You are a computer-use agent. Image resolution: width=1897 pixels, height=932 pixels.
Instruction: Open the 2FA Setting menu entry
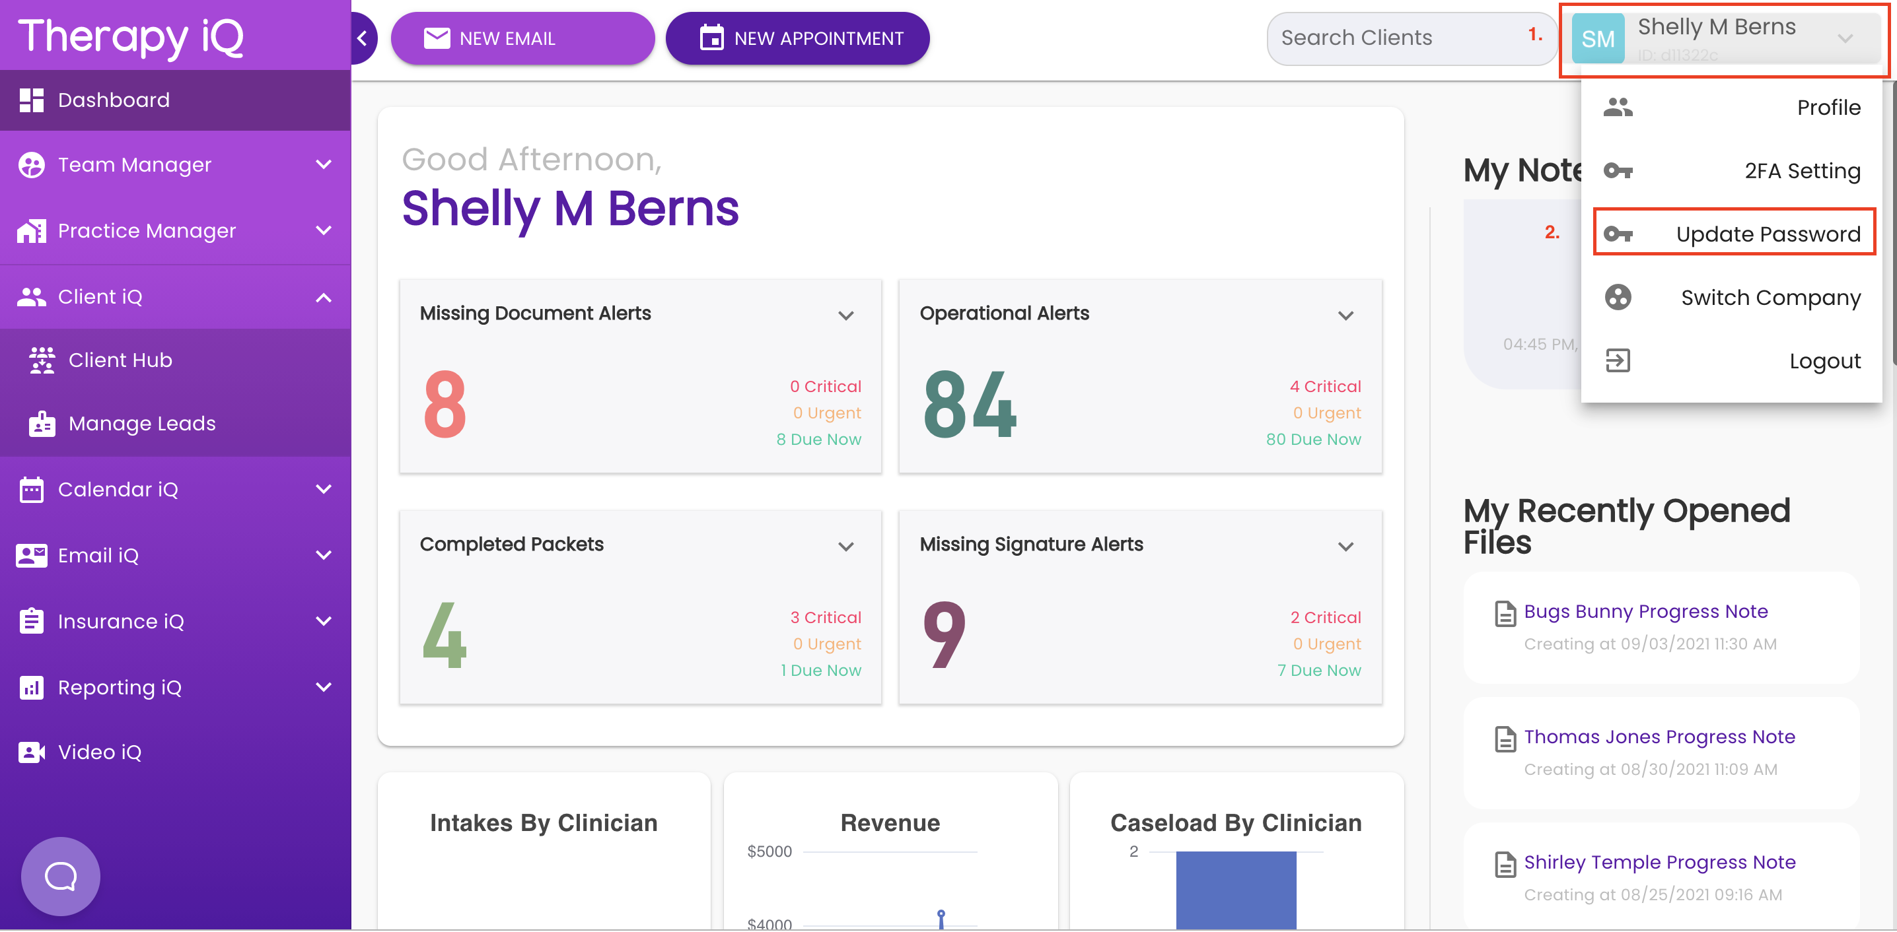[x=1801, y=171]
